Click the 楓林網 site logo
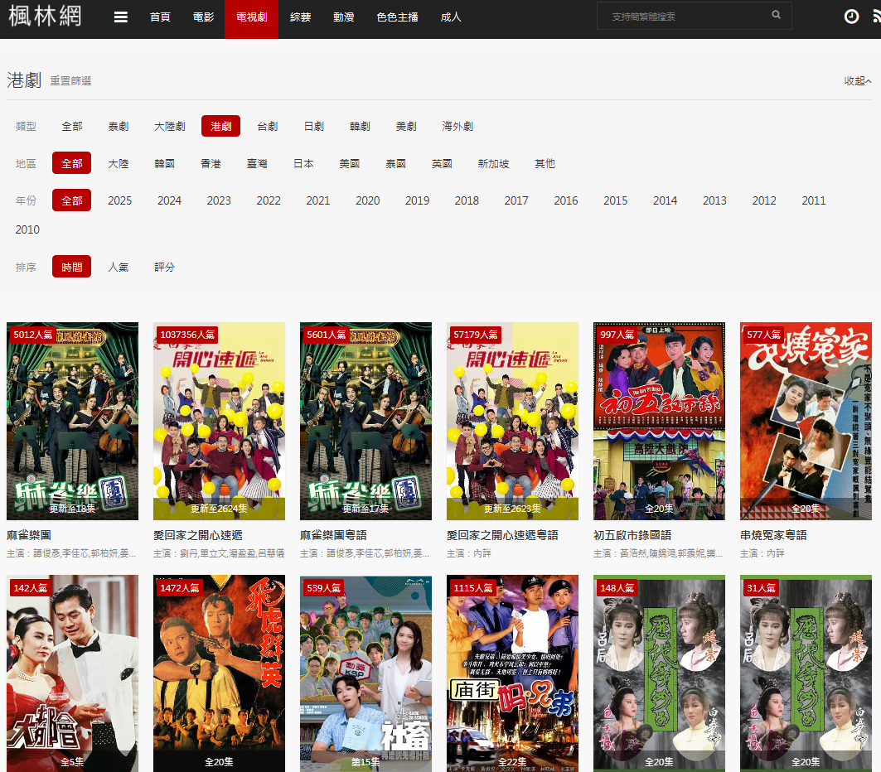This screenshot has height=772, width=881. point(45,16)
